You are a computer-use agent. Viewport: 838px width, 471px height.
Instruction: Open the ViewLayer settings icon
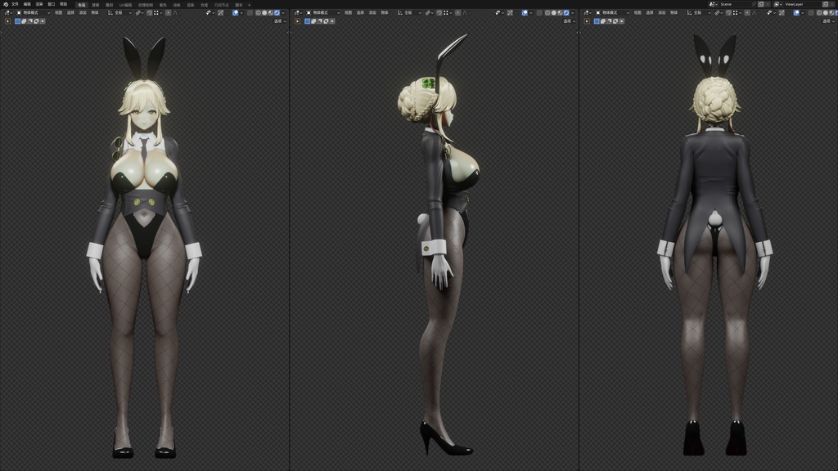[825, 5]
